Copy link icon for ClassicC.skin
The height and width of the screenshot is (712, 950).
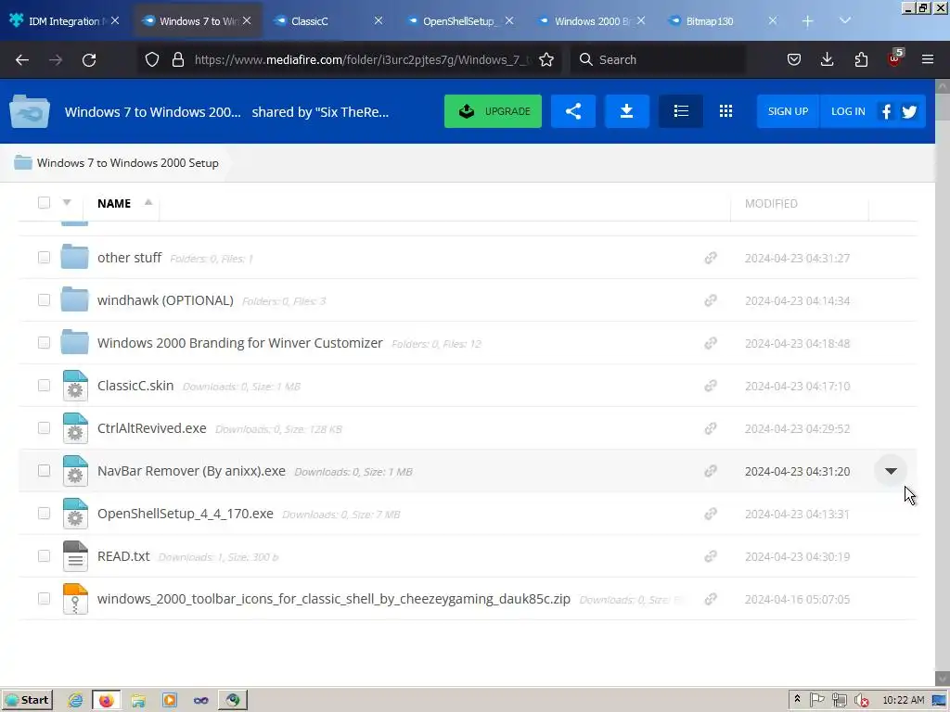coord(711,386)
